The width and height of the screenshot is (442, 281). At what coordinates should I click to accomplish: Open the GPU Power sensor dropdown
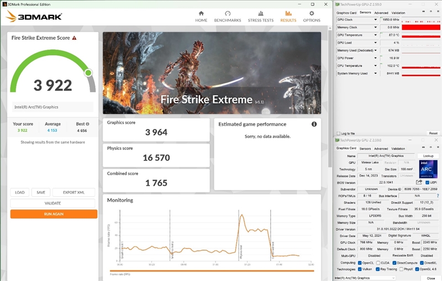pos(376,58)
